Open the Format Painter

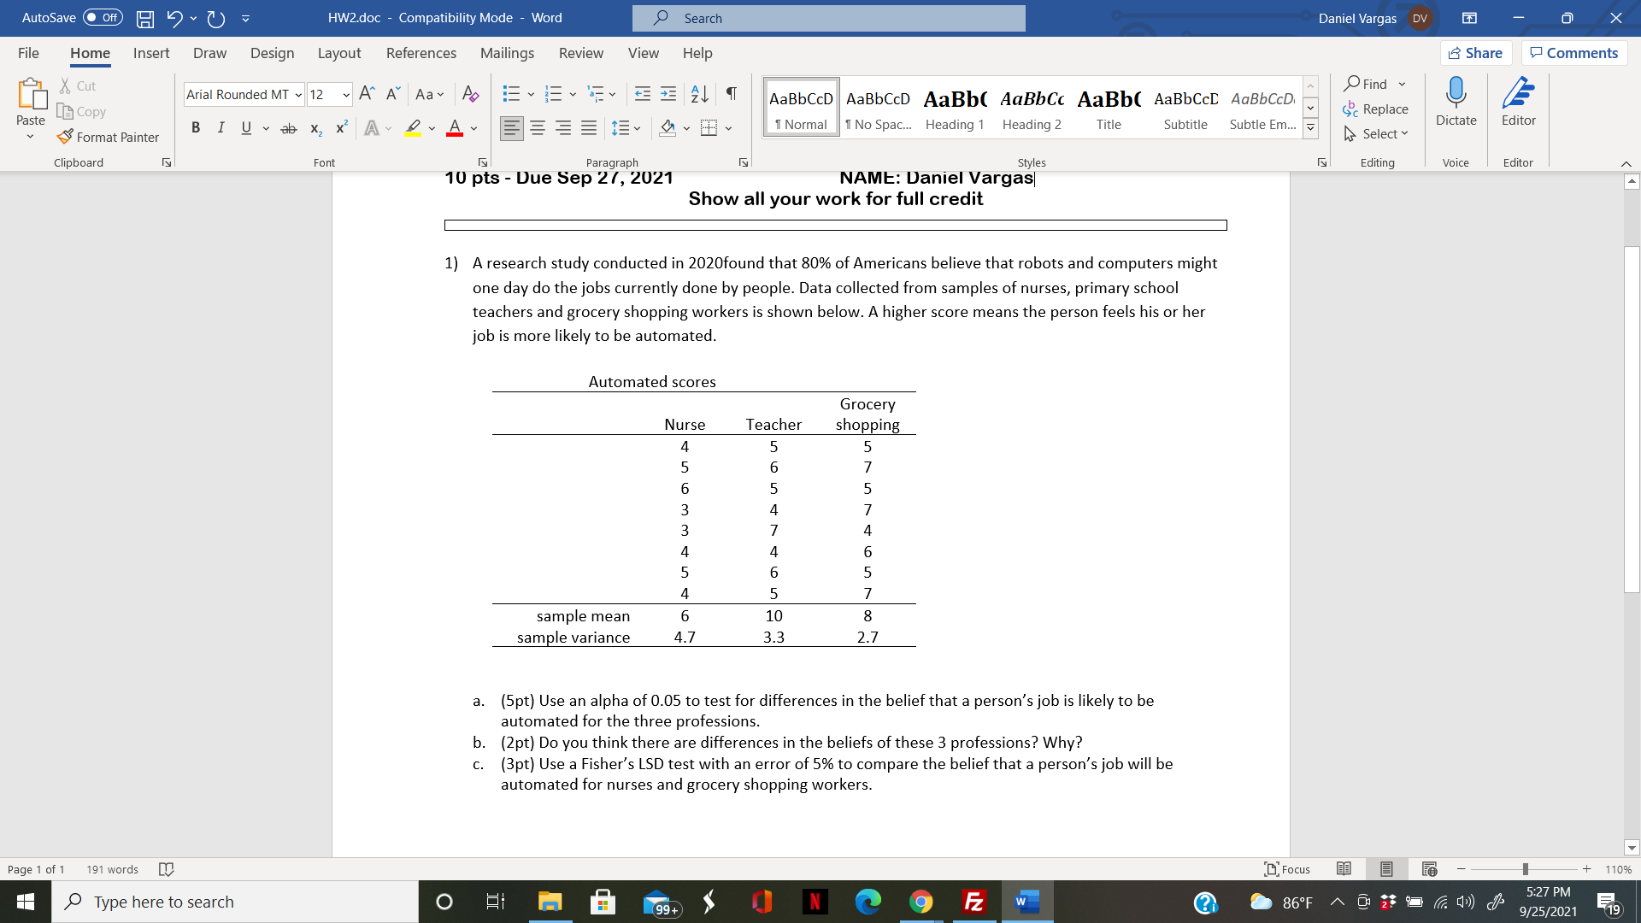(109, 137)
